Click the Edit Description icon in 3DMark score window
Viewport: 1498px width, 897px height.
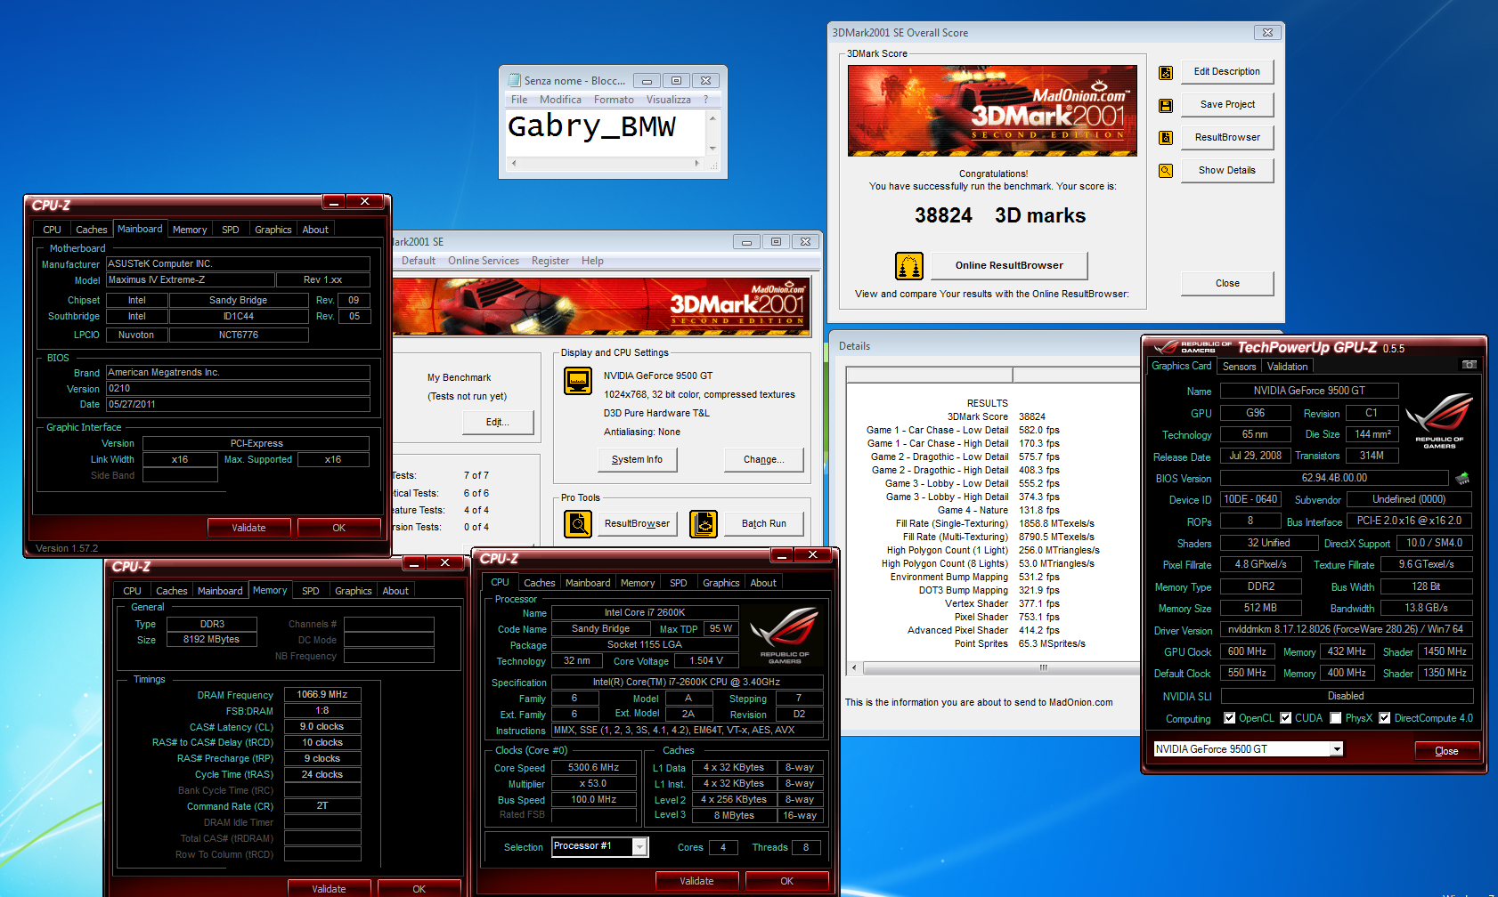pyautogui.click(x=1165, y=73)
